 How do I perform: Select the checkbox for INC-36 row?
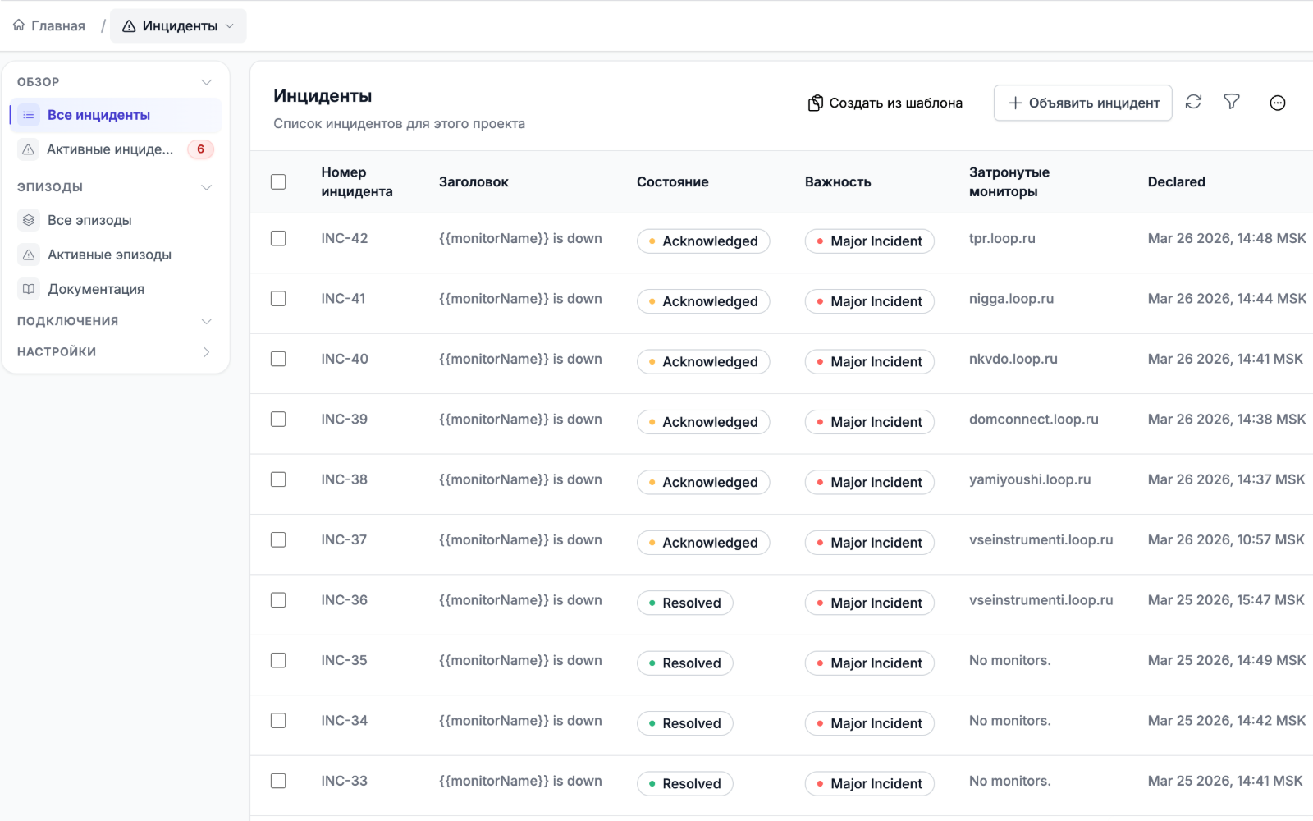pos(278,600)
